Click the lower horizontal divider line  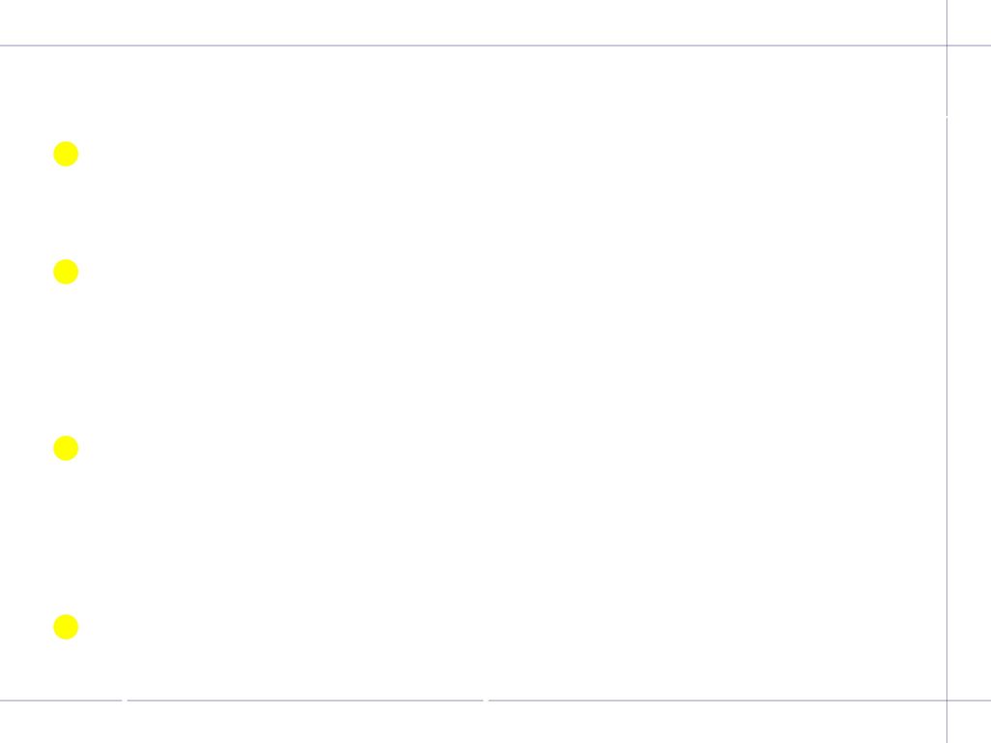point(495,700)
